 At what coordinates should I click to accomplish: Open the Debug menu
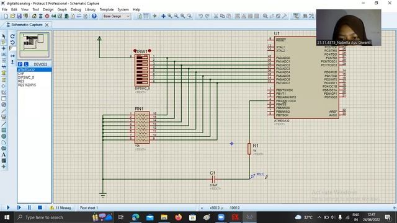pos(76,9)
